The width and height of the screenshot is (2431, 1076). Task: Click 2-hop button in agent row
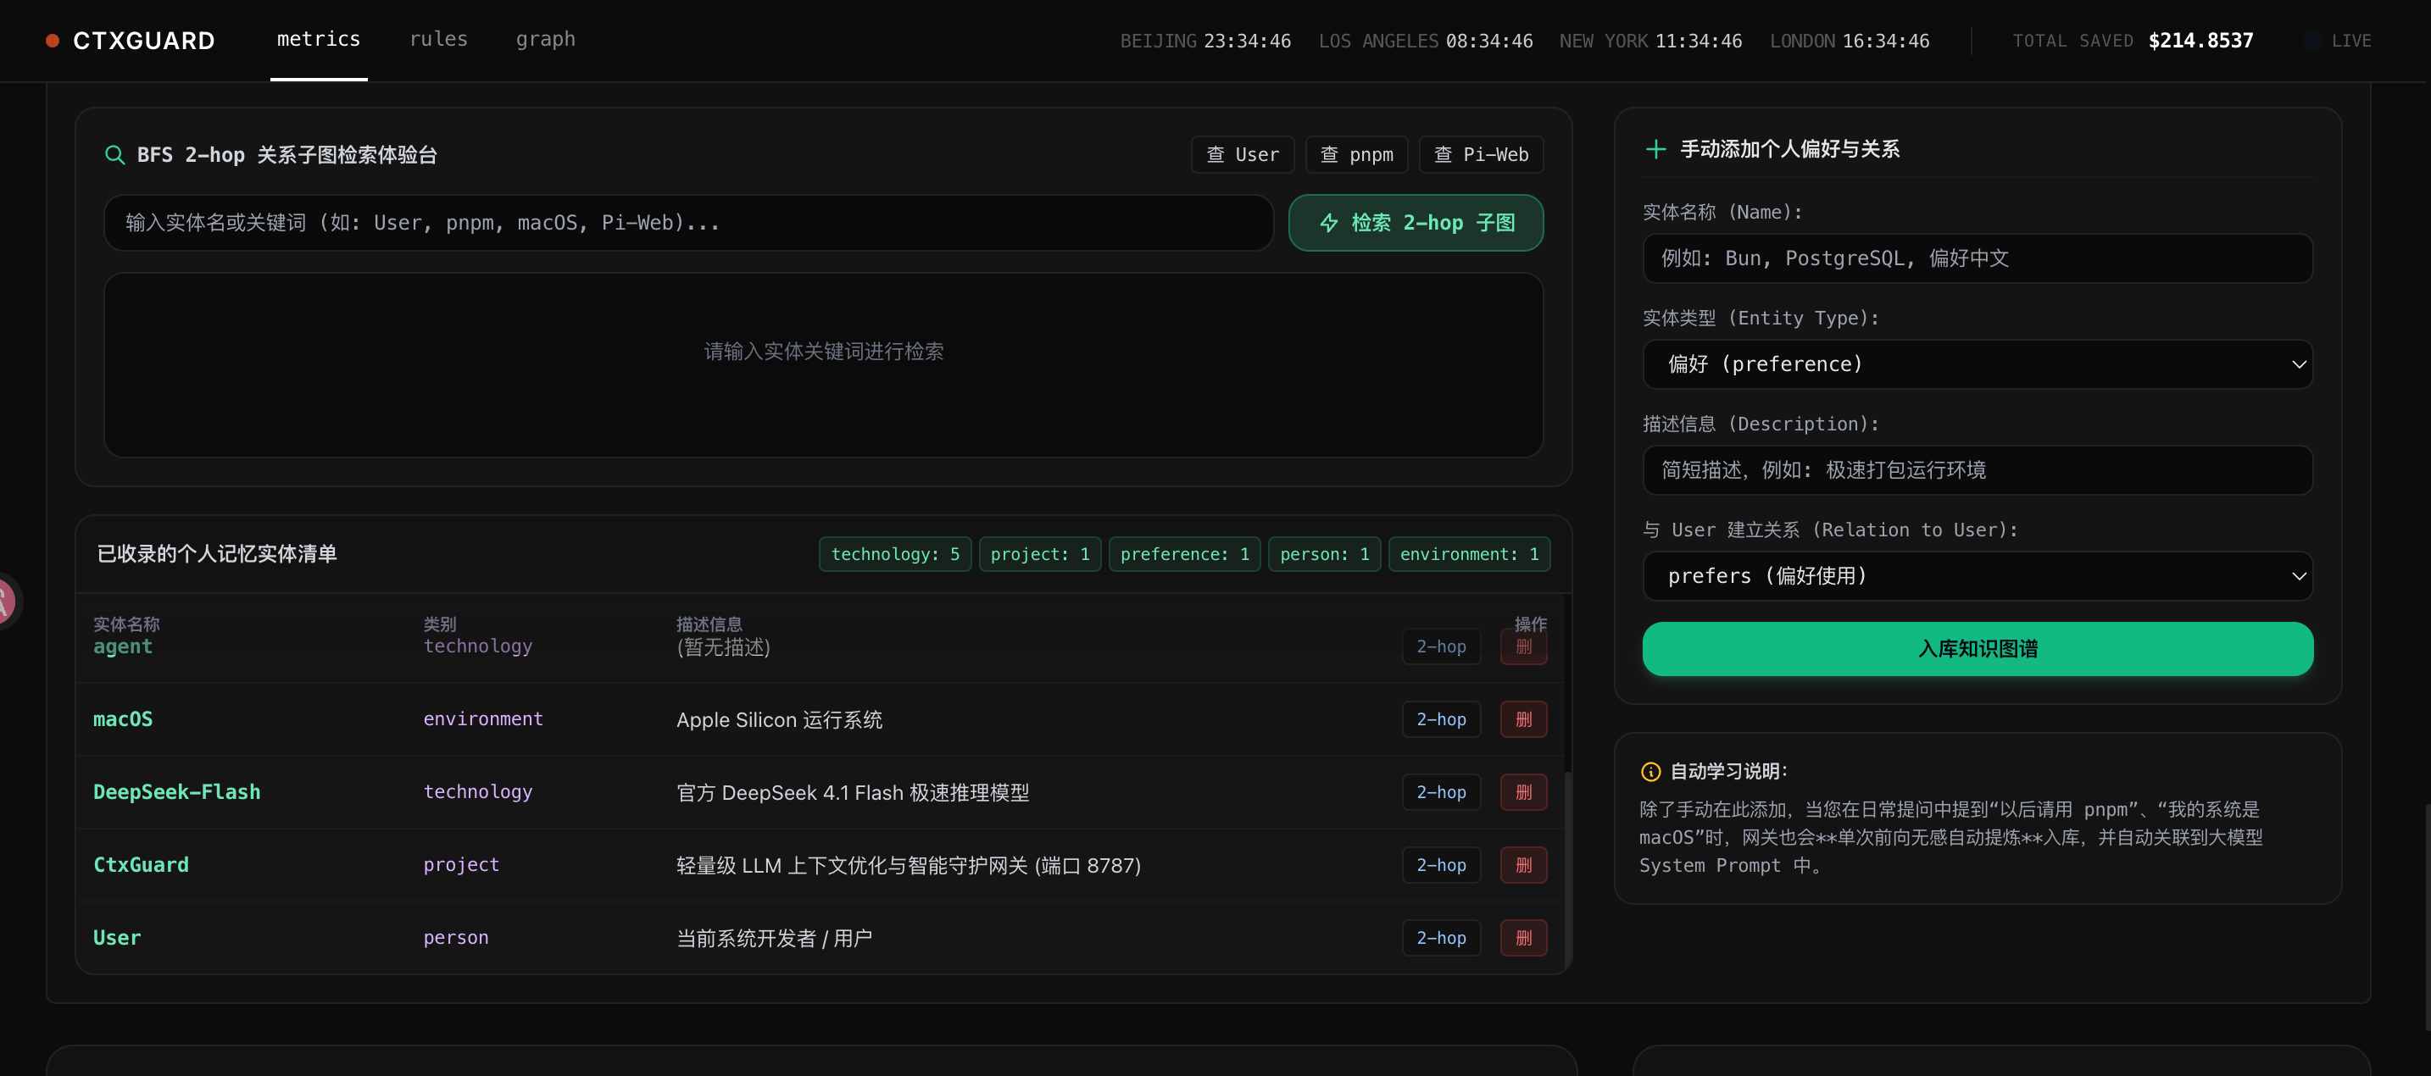1441,647
